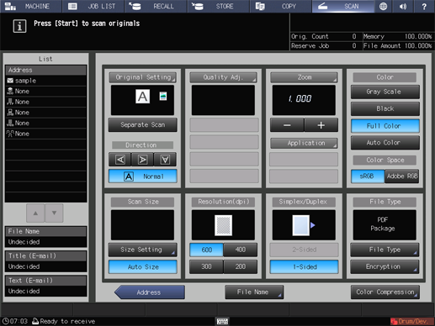Expand the Encryption settings

385,266
